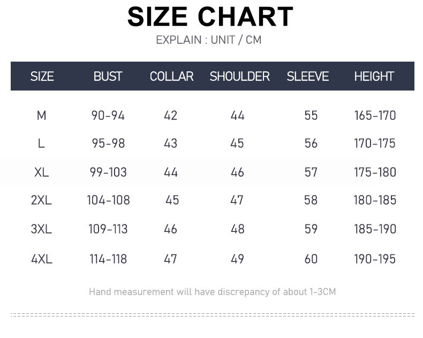Click the 4XL size row label

[41, 259]
